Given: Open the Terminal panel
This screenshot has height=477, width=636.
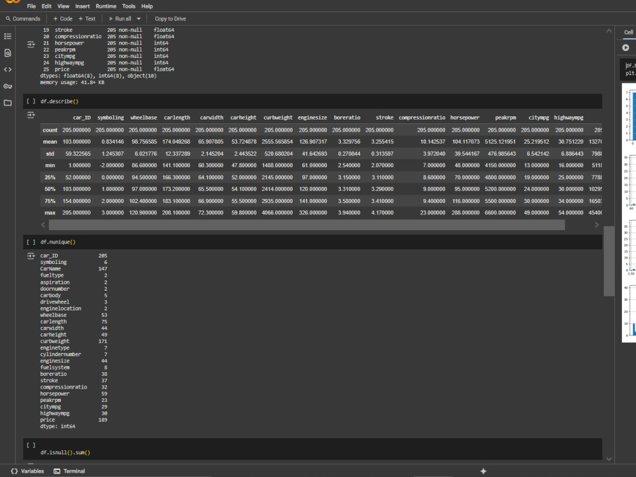Looking at the screenshot, I should click(x=69, y=471).
